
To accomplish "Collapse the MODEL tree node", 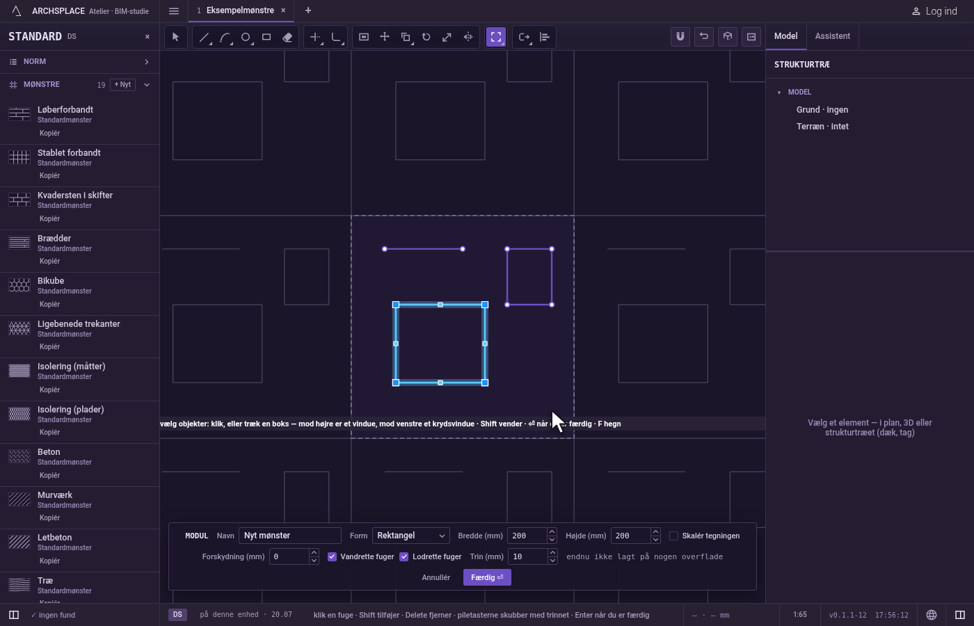I will 779,93.
